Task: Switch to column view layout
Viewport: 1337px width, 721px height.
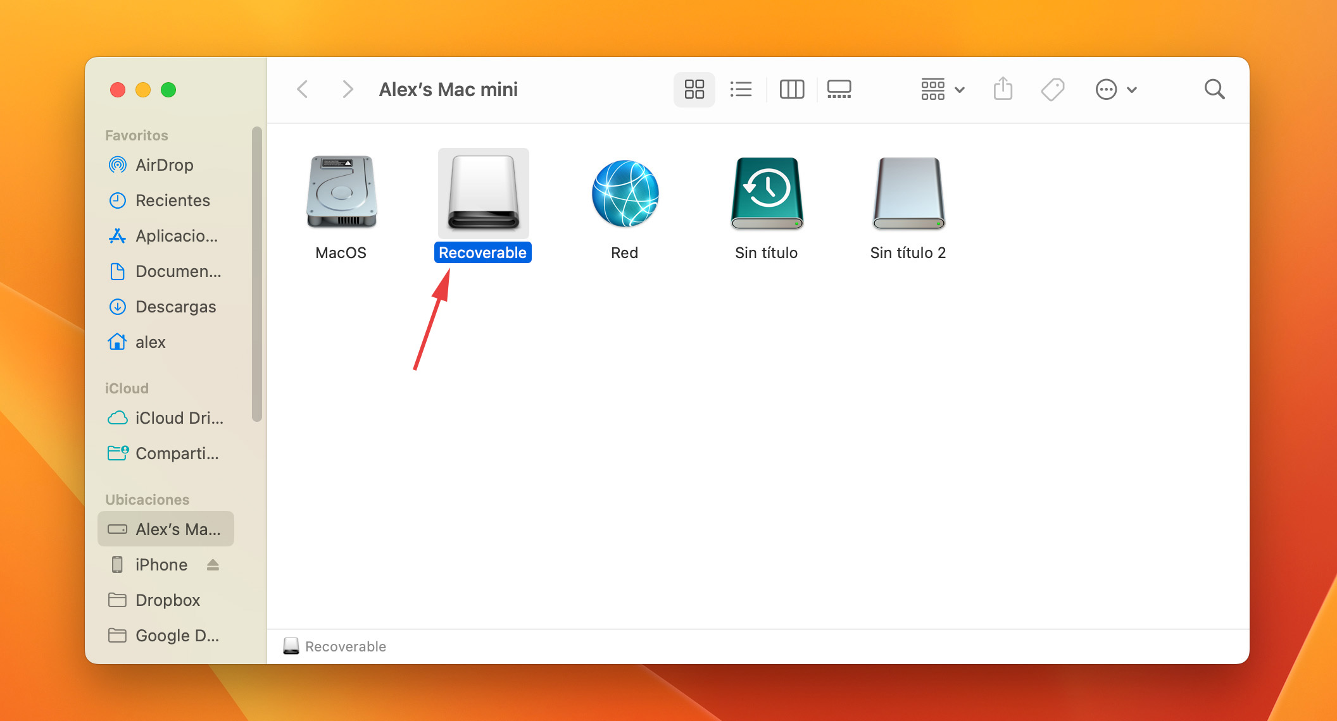Action: (x=791, y=88)
